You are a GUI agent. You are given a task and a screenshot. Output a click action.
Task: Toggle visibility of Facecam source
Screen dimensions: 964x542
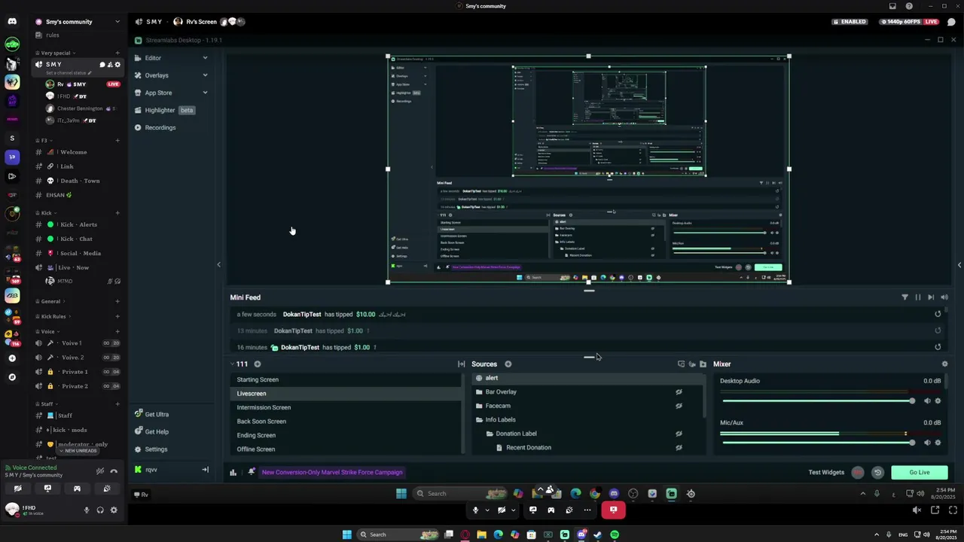tap(679, 406)
